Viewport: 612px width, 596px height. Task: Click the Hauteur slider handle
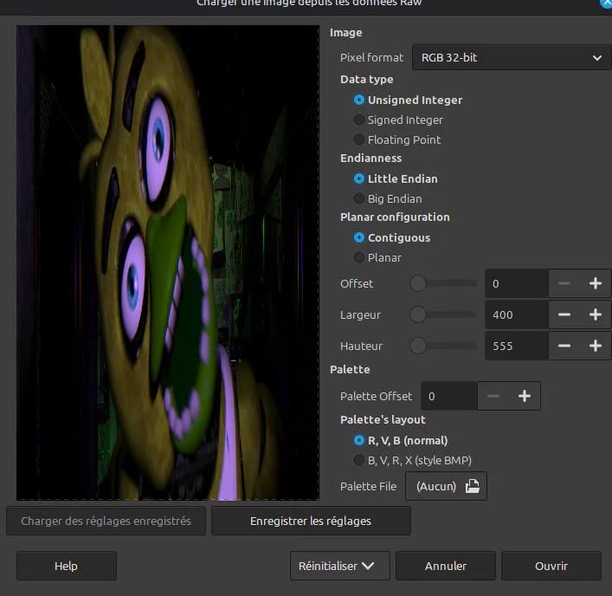[417, 346]
